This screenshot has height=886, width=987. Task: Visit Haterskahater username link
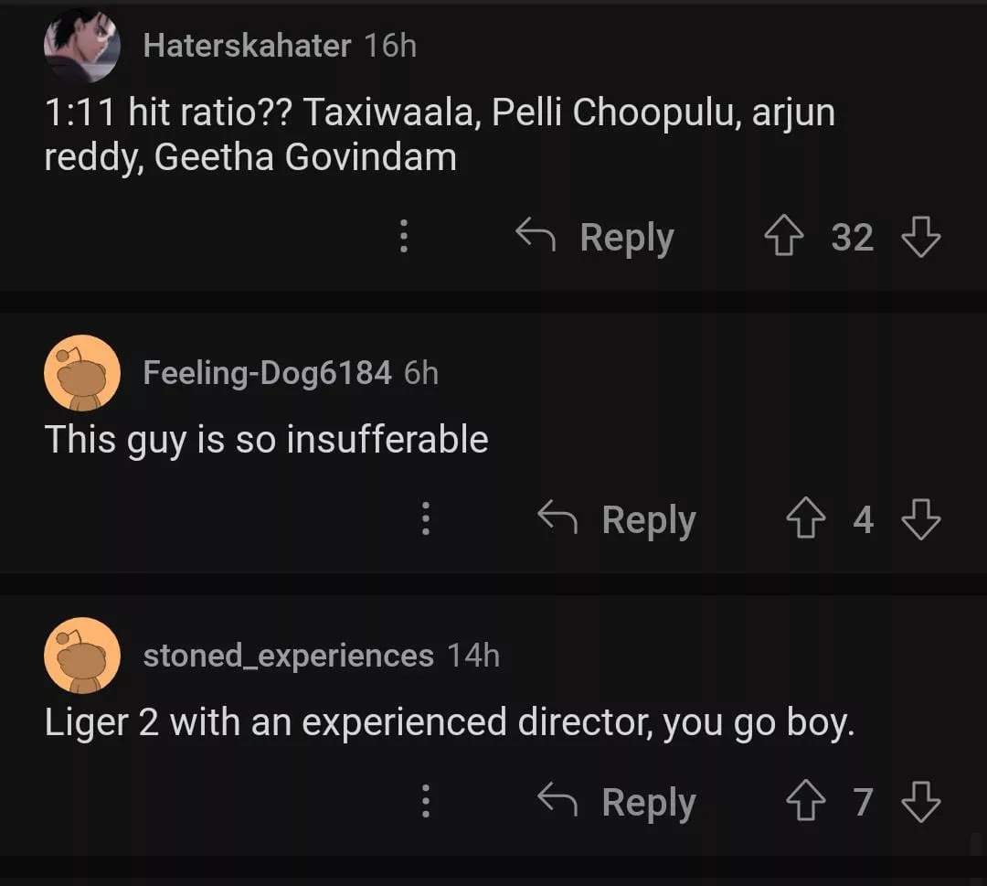coord(247,46)
